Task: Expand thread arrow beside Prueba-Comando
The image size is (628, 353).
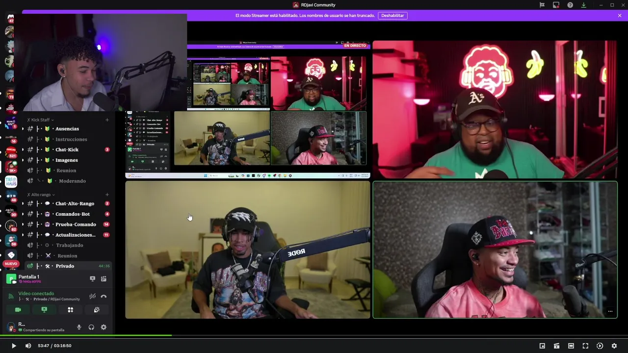Action: [x=22, y=225]
